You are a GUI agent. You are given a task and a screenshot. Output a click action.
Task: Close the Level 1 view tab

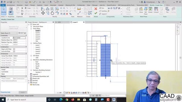click(84, 22)
